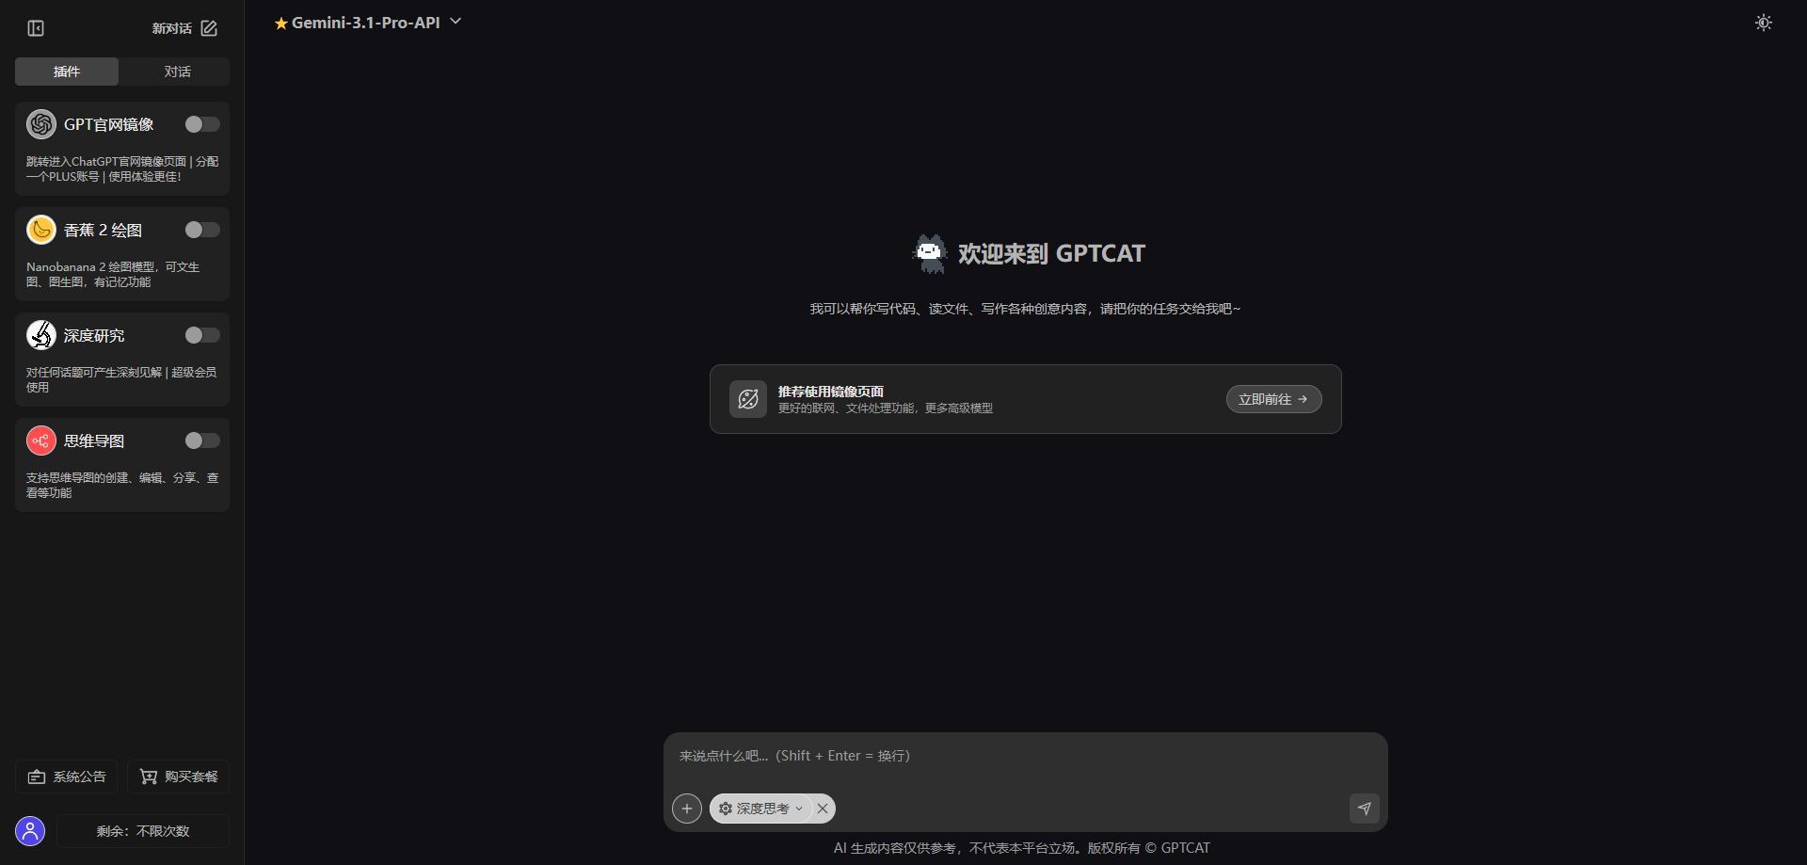
Task: Click the 深度研究 icon
Action: point(41,335)
